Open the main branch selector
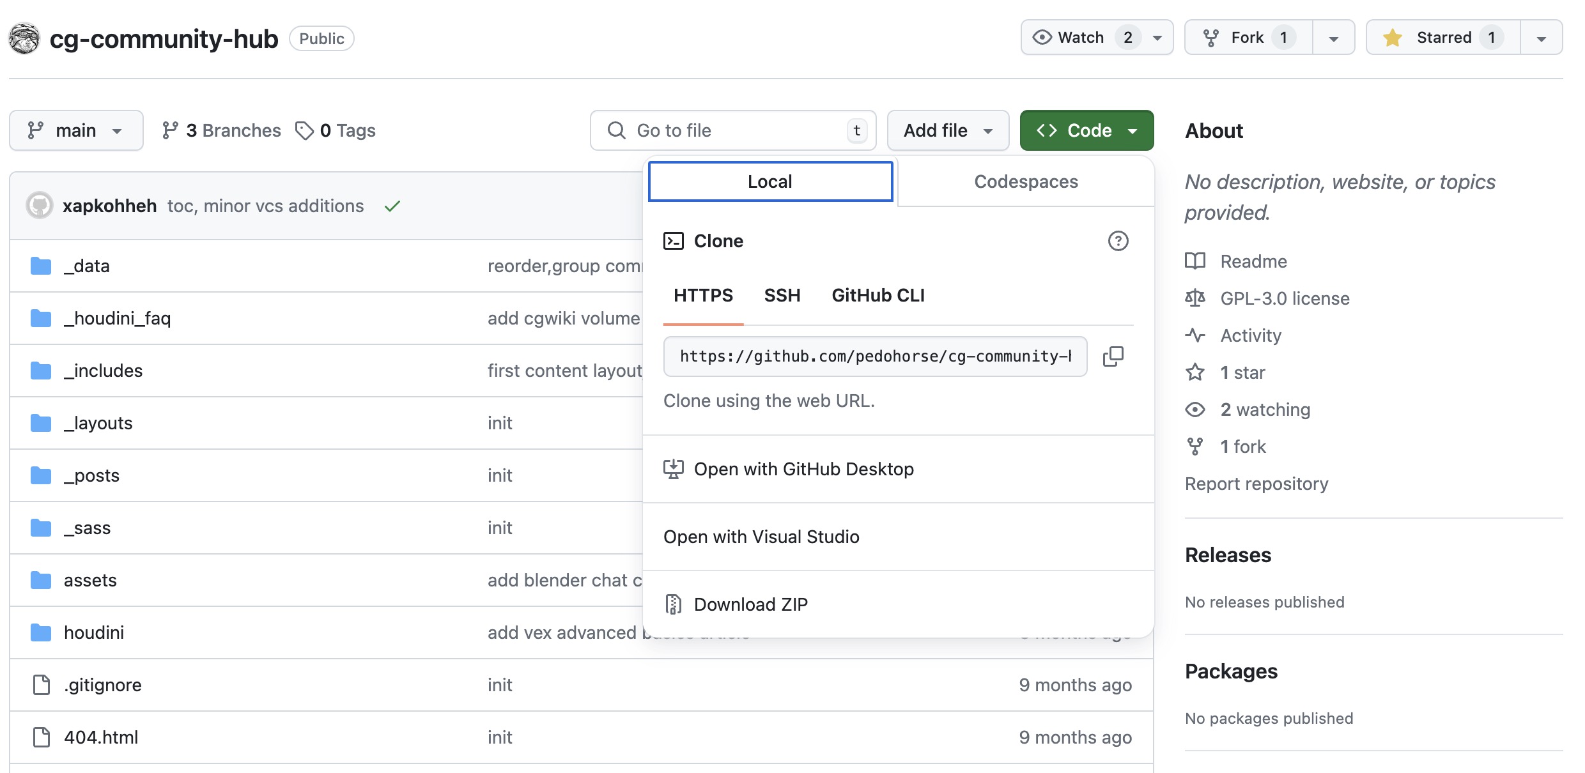 (76, 130)
